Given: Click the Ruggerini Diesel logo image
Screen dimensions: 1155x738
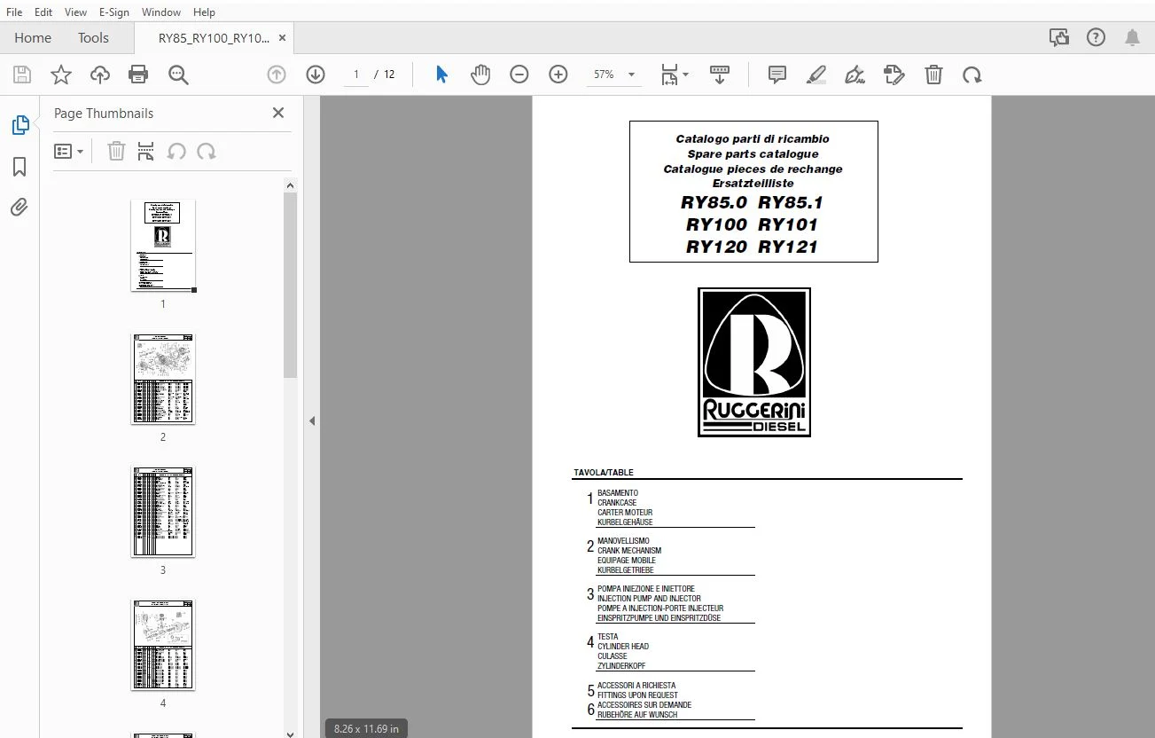Looking at the screenshot, I should [x=754, y=362].
